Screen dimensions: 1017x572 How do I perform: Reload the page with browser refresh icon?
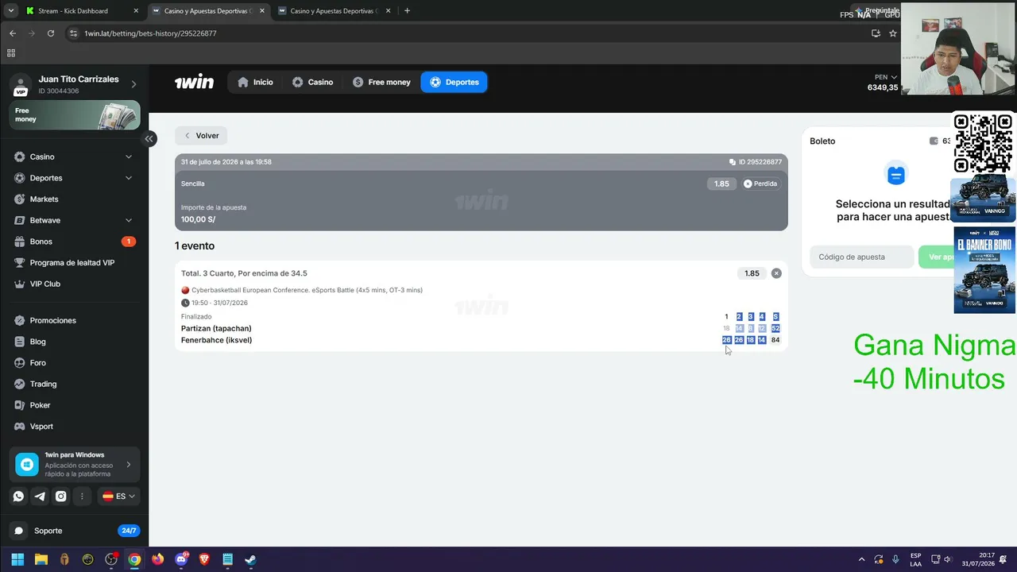click(x=51, y=33)
